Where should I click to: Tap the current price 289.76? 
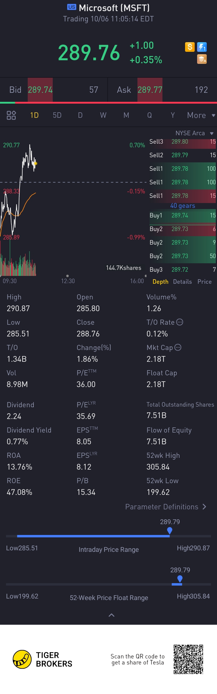[x=89, y=53]
